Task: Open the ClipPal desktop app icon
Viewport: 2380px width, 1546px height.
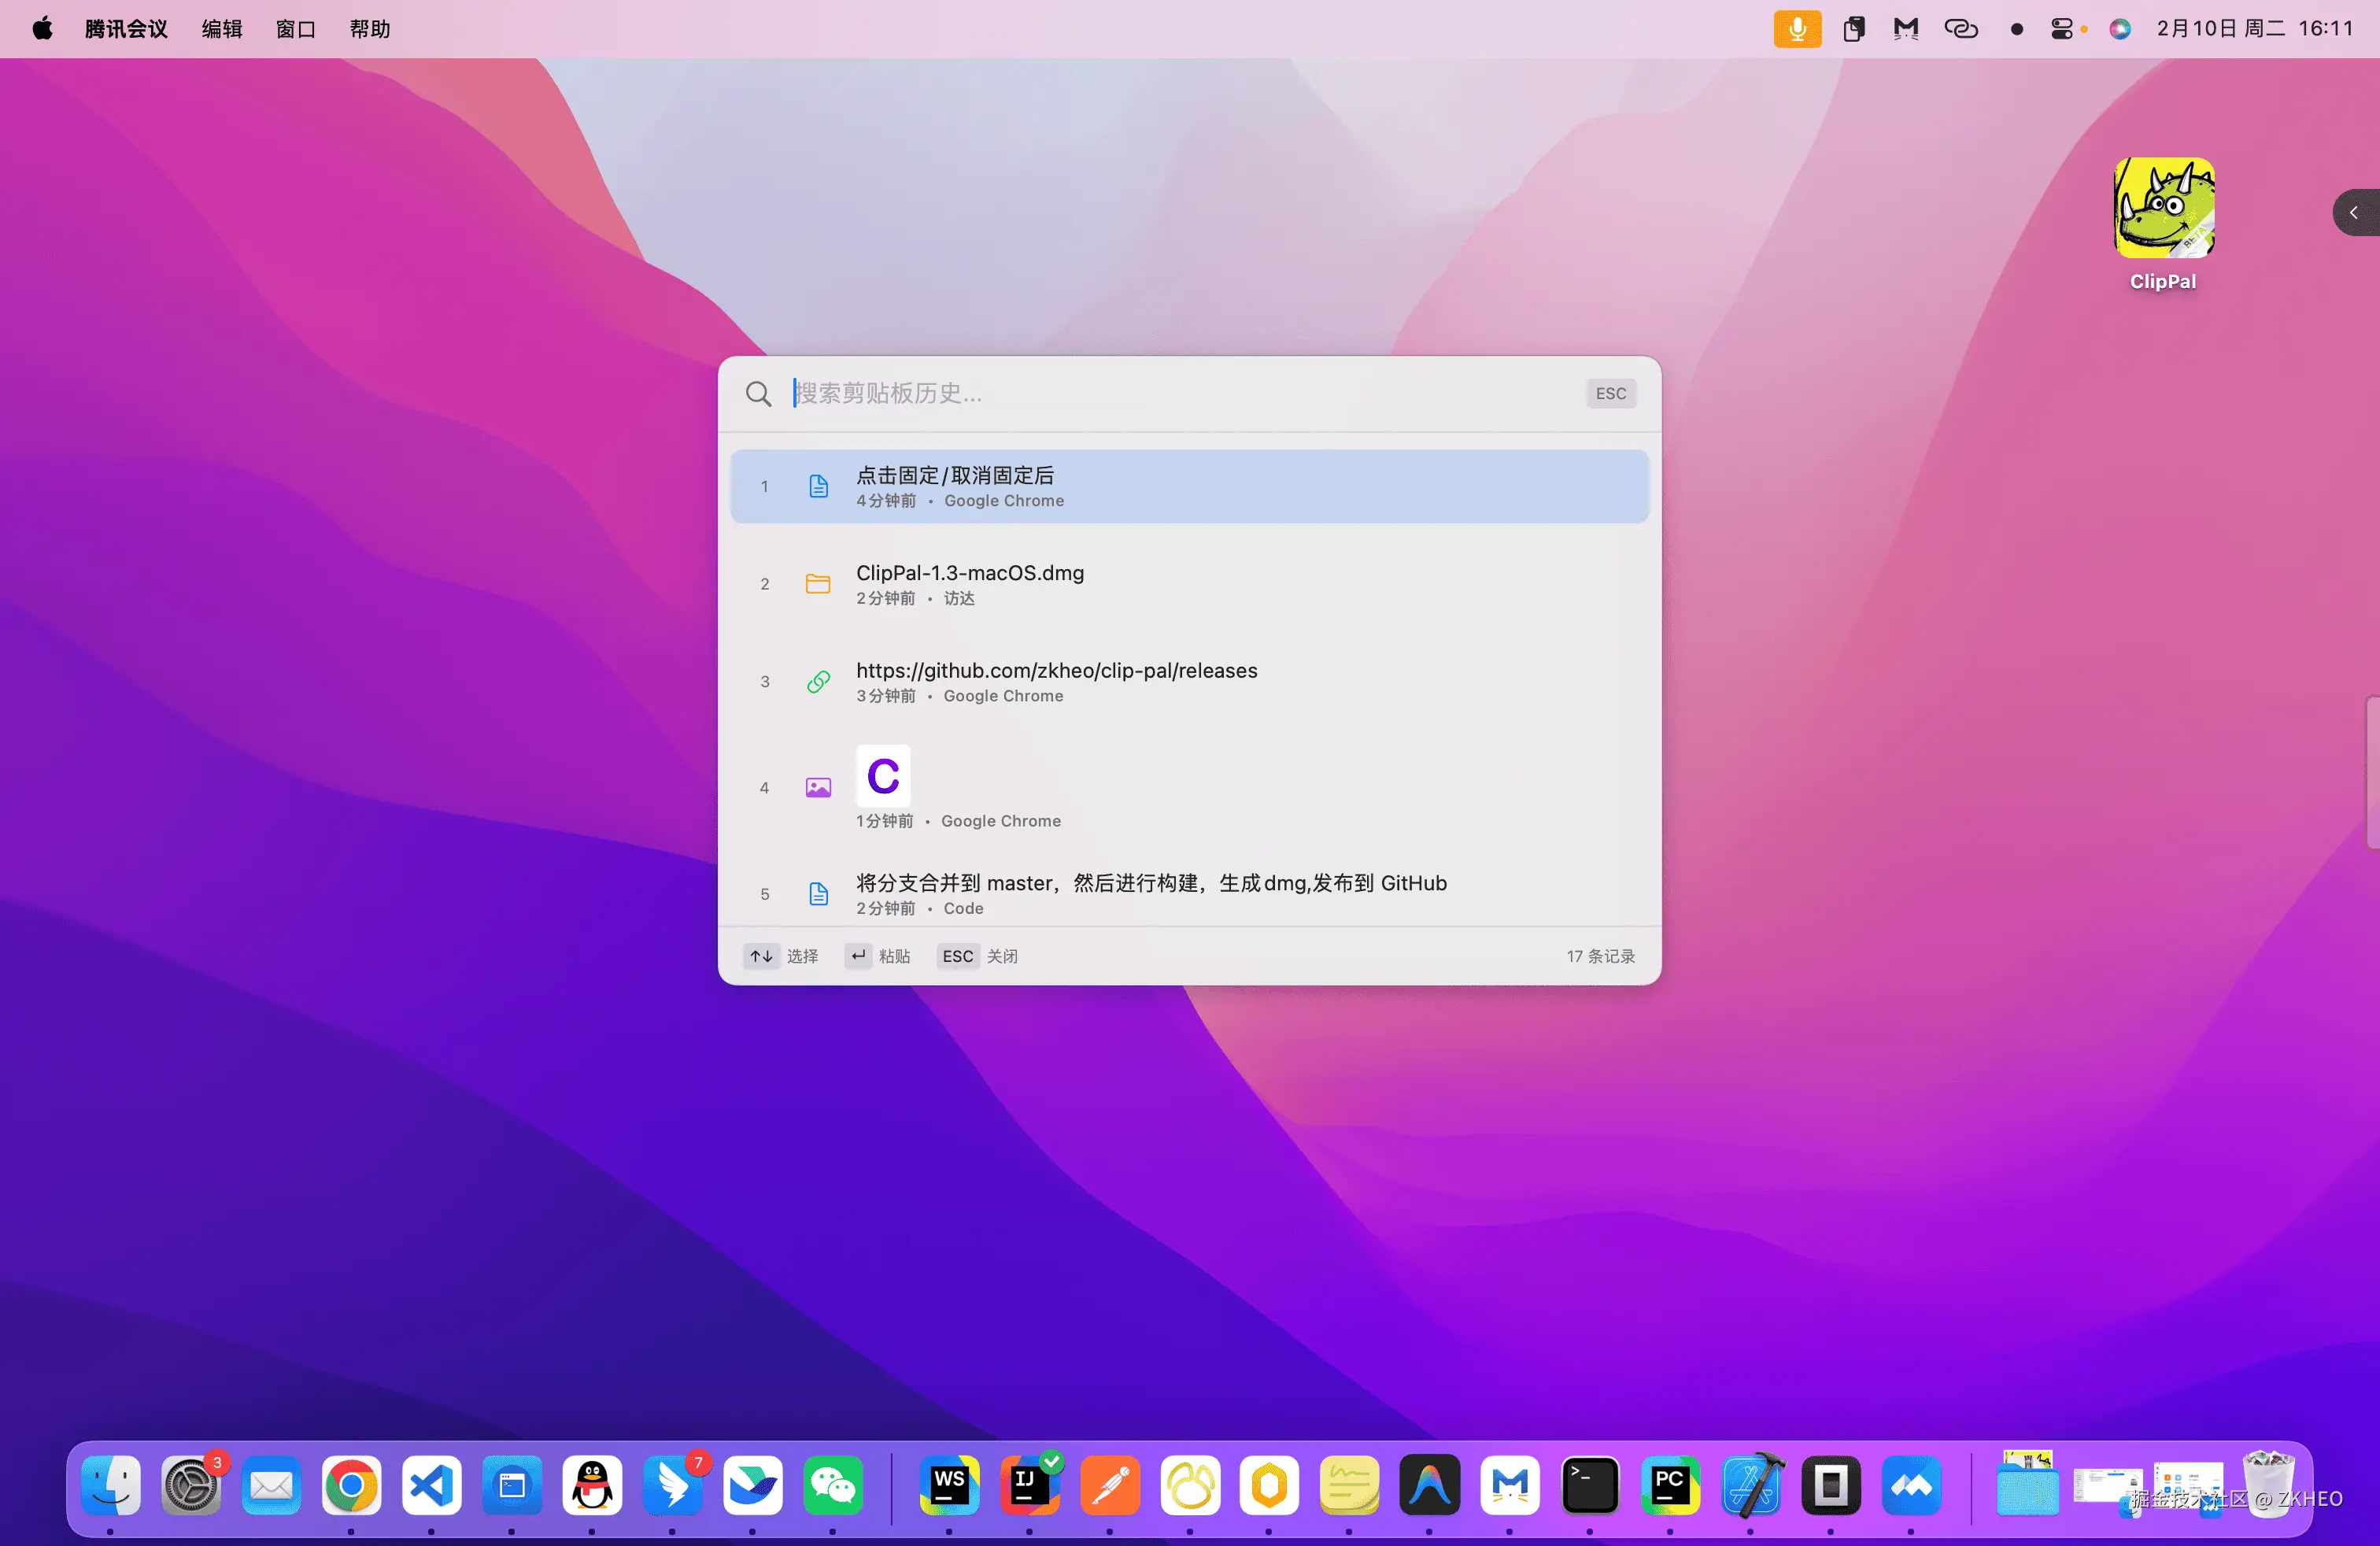Action: [2163, 209]
